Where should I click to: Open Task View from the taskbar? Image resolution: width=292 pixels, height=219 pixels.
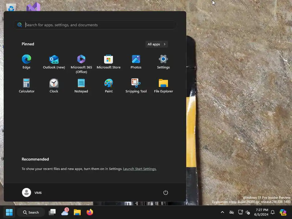[x=52, y=212]
